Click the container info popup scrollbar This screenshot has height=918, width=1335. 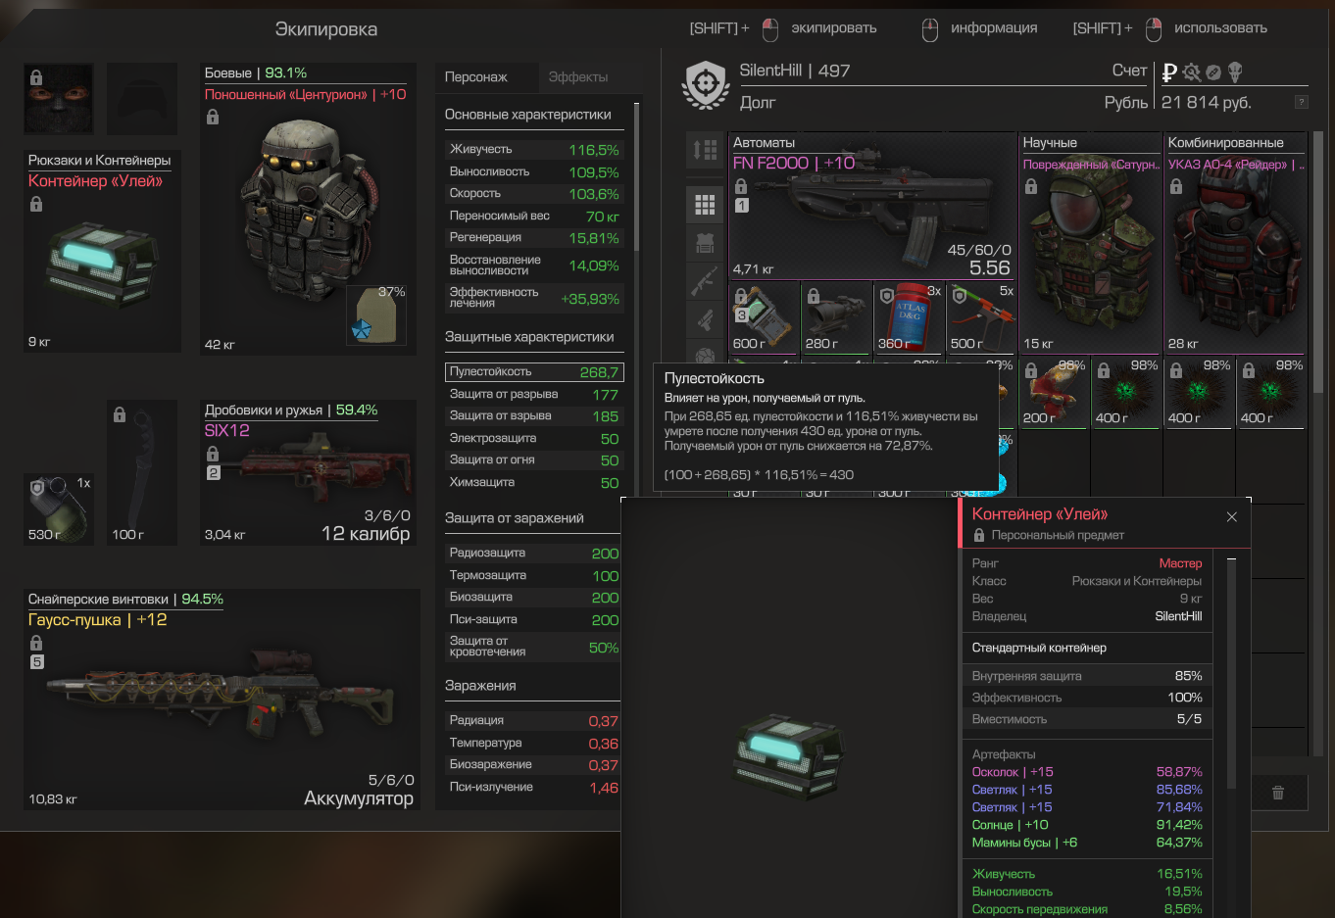point(1232,673)
